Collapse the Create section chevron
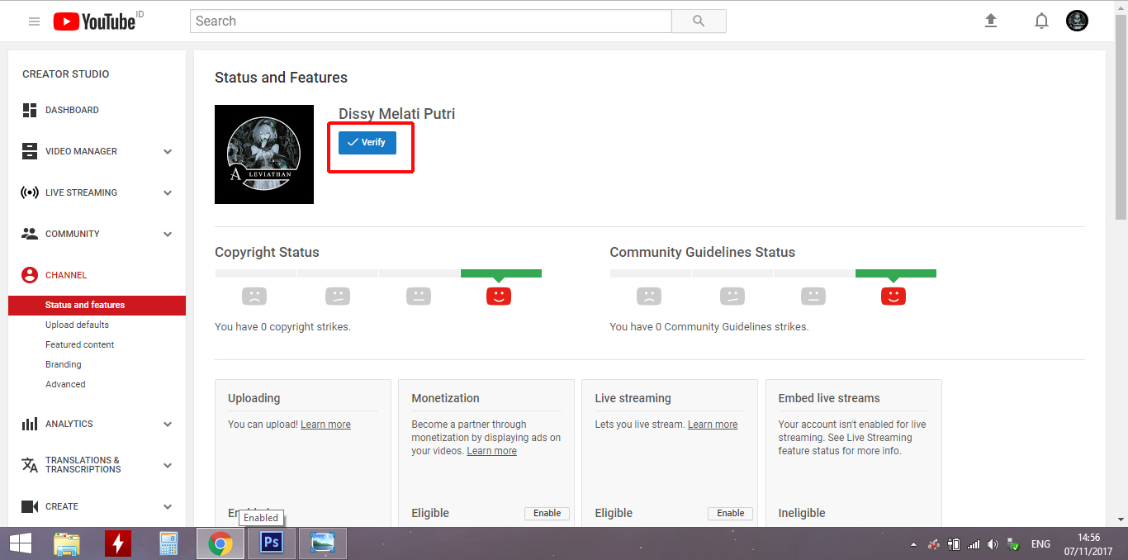 click(x=168, y=506)
